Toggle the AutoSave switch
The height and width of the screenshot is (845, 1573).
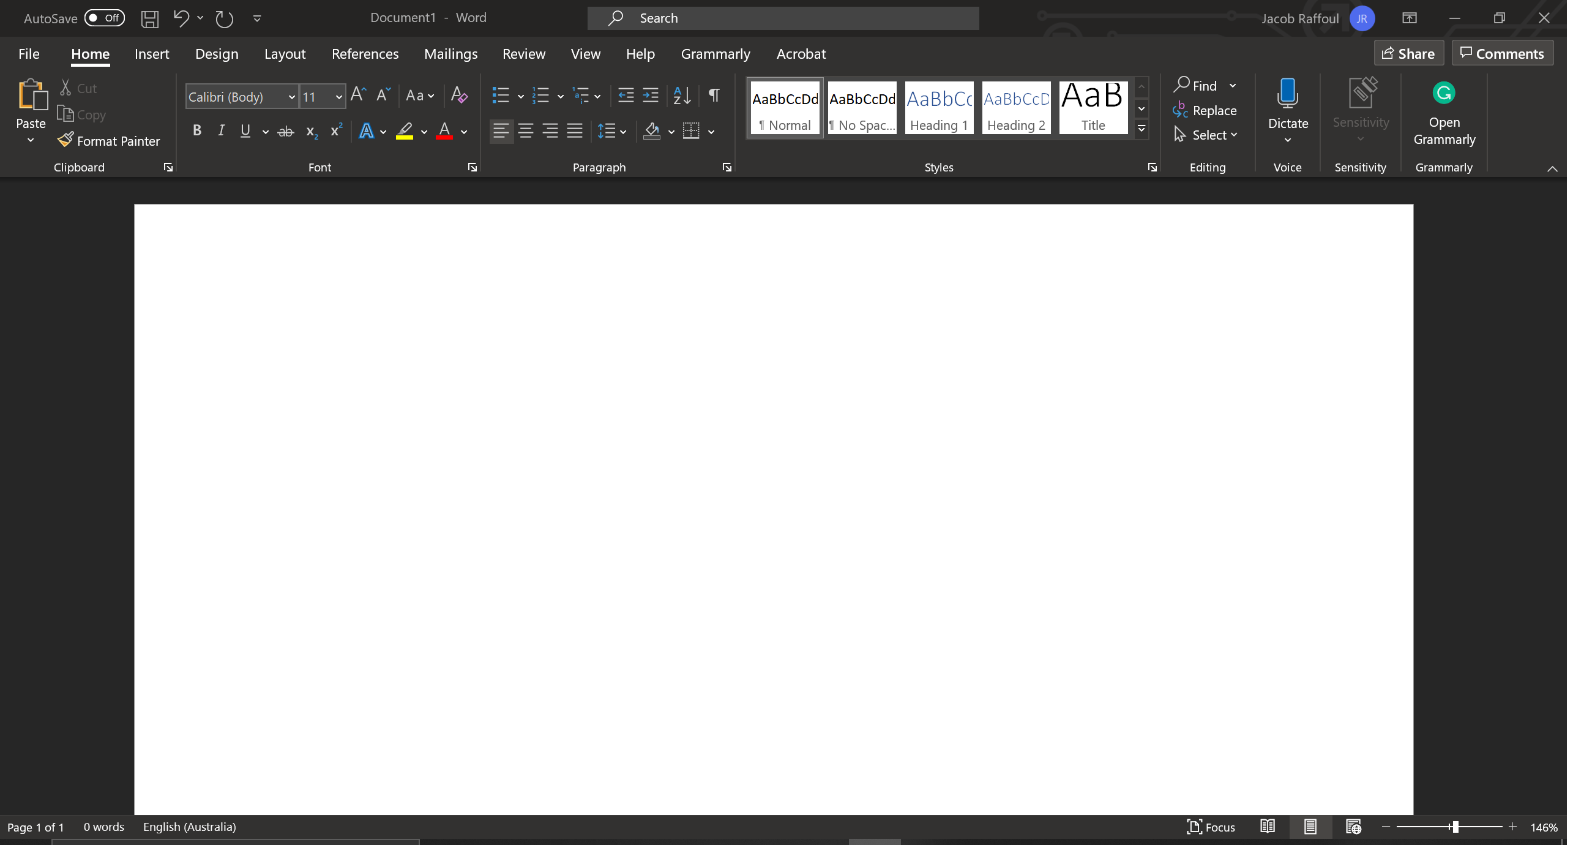coord(105,18)
